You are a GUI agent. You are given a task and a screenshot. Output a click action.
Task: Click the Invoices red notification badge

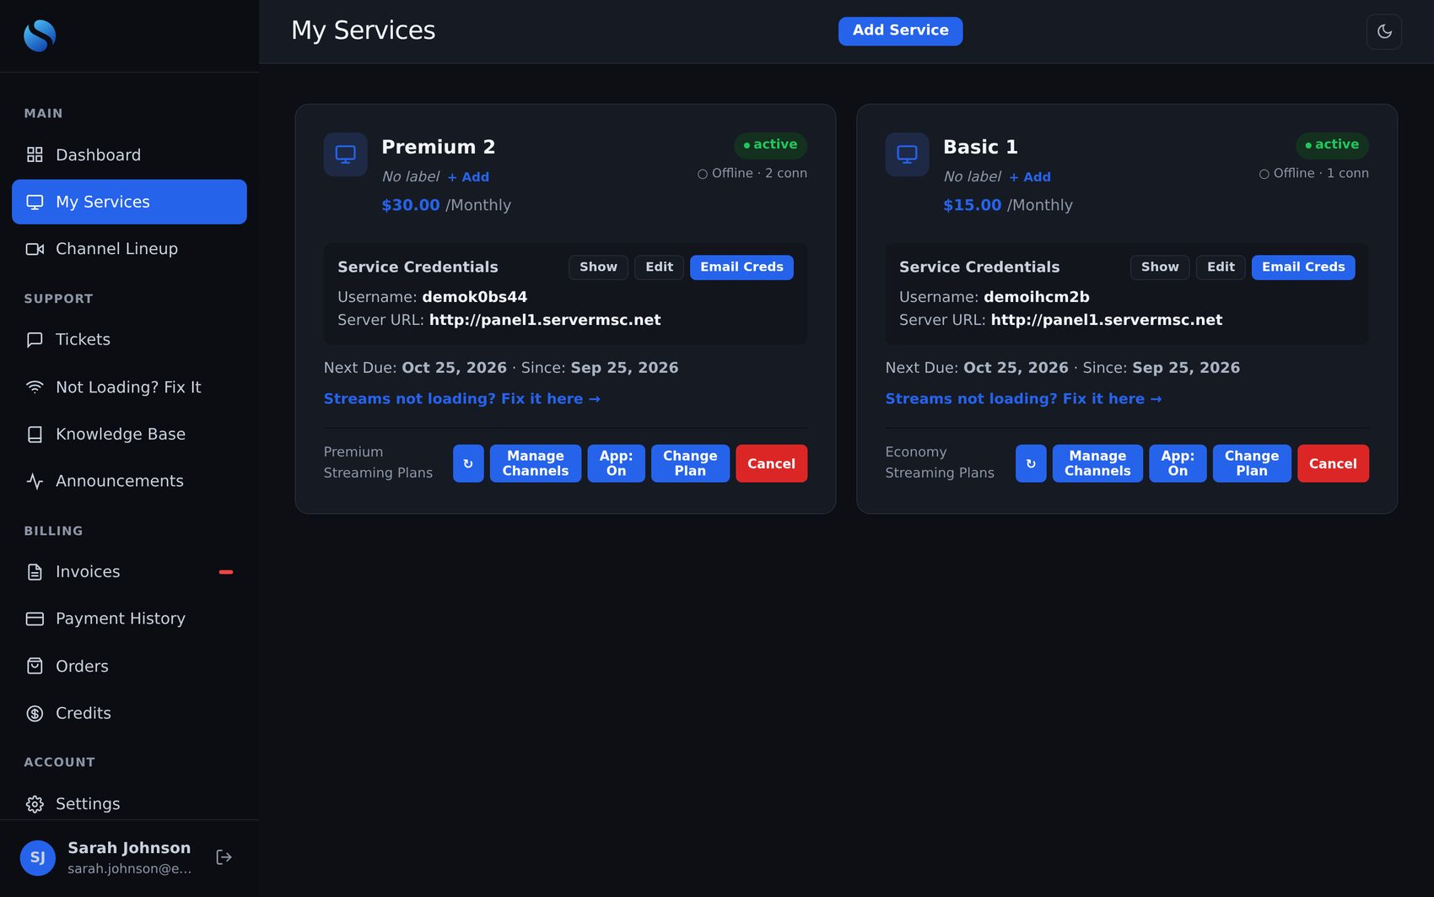tap(226, 572)
